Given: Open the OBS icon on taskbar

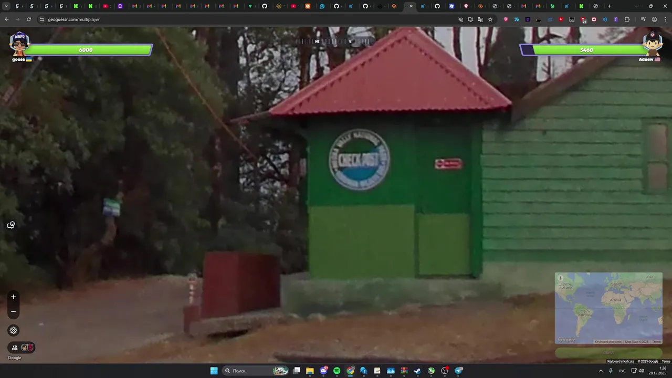Looking at the screenshot, I should point(445,371).
